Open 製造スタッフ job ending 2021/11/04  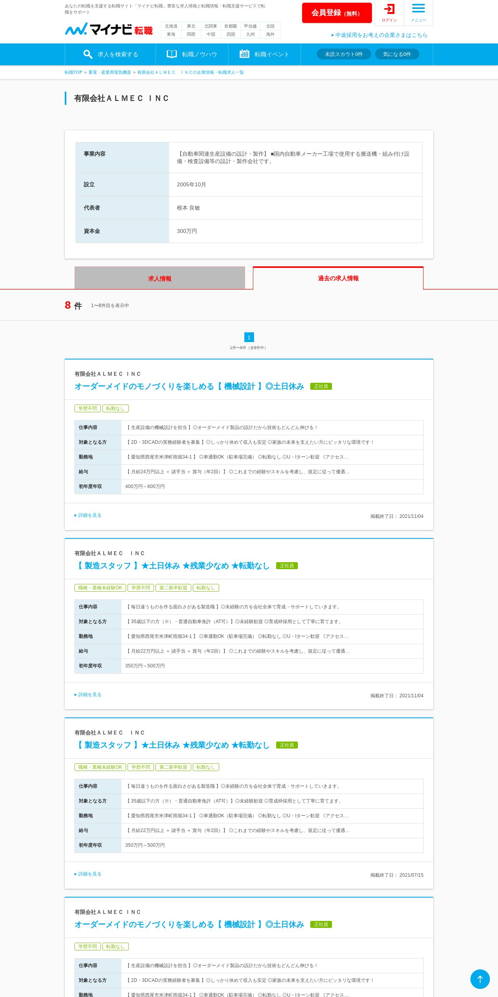click(172, 566)
